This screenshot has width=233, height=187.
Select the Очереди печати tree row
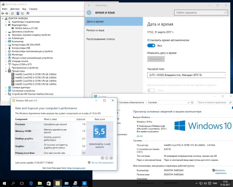tap(20, 61)
